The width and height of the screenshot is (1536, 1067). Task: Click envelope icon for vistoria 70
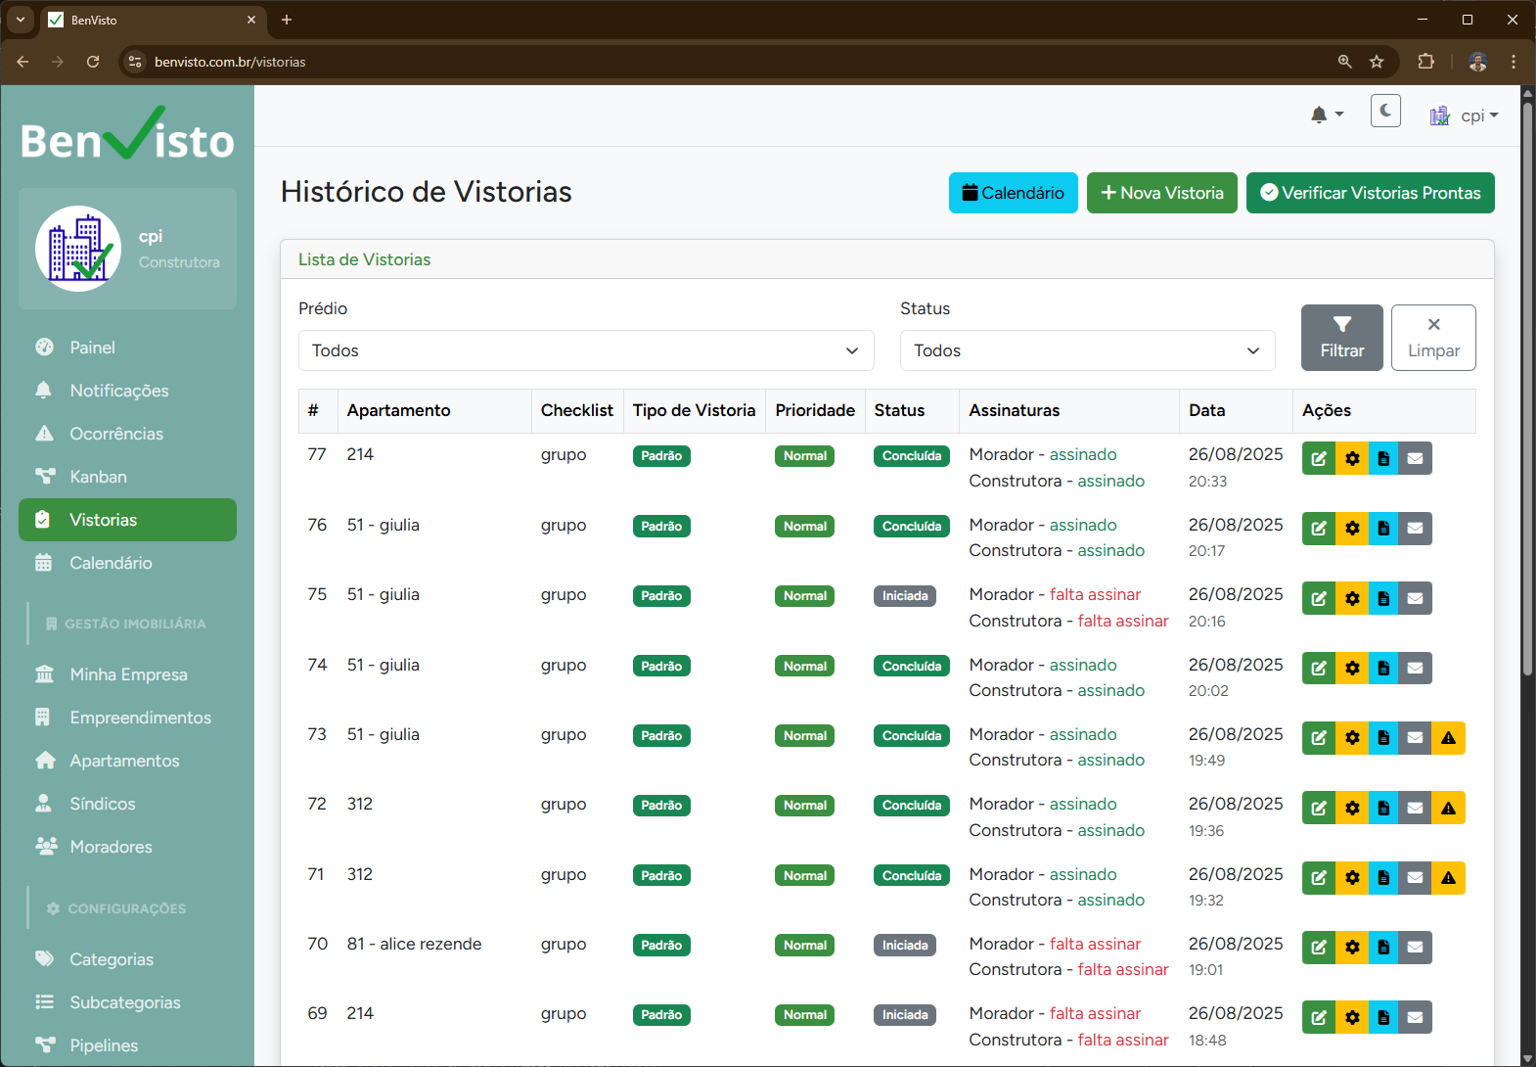1415,948
